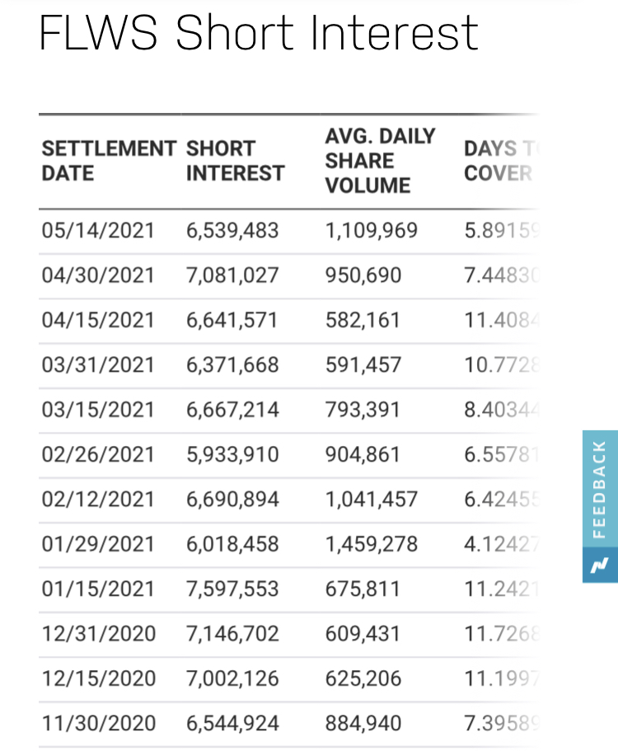Image resolution: width=618 pixels, height=751 pixels.
Task: Click the Settlement Date column header
Action: (x=109, y=161)
